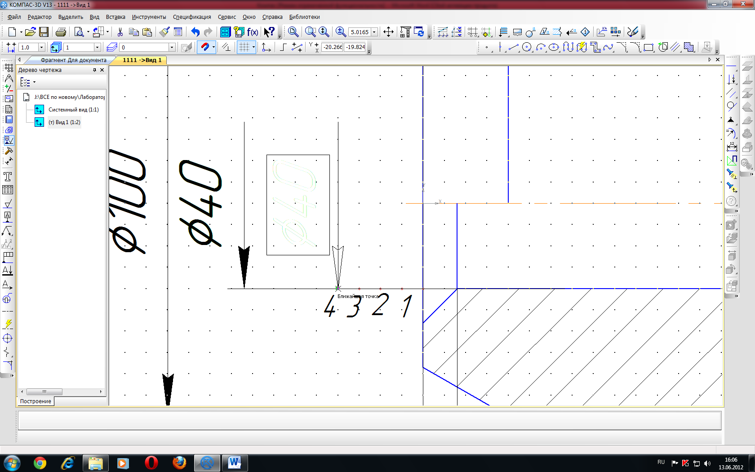Open the zoom scale 5.0165 dropdown

coord(374,32)
